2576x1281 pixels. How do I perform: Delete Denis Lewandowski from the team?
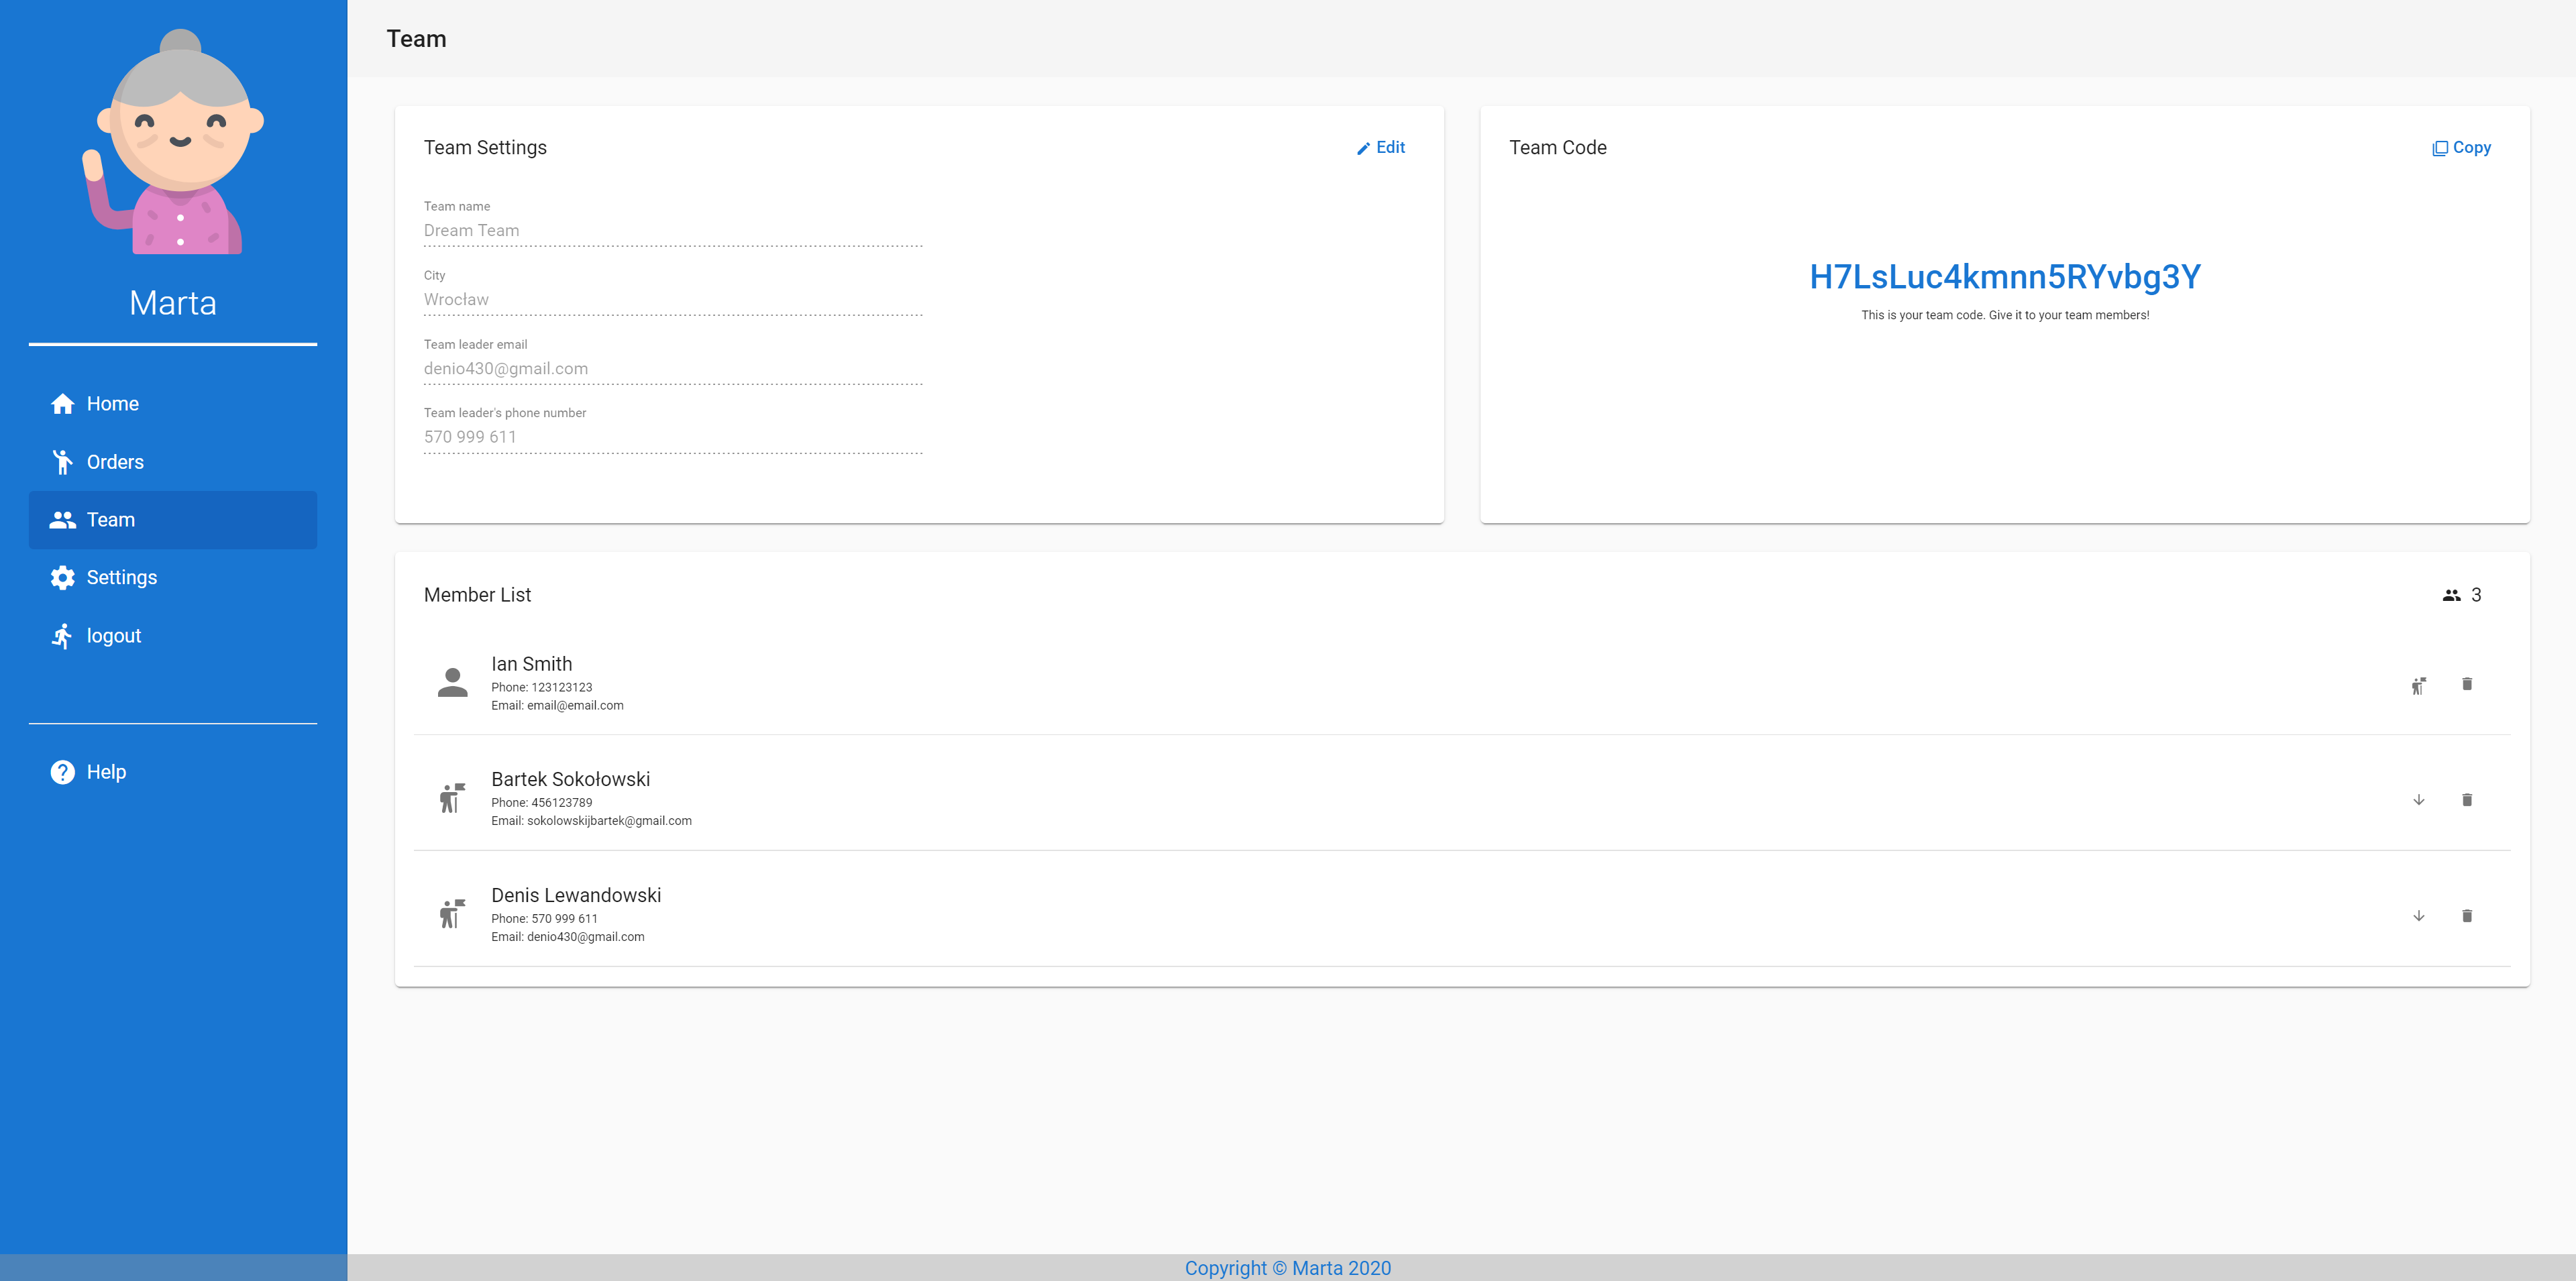click(x=2466, y=916)
